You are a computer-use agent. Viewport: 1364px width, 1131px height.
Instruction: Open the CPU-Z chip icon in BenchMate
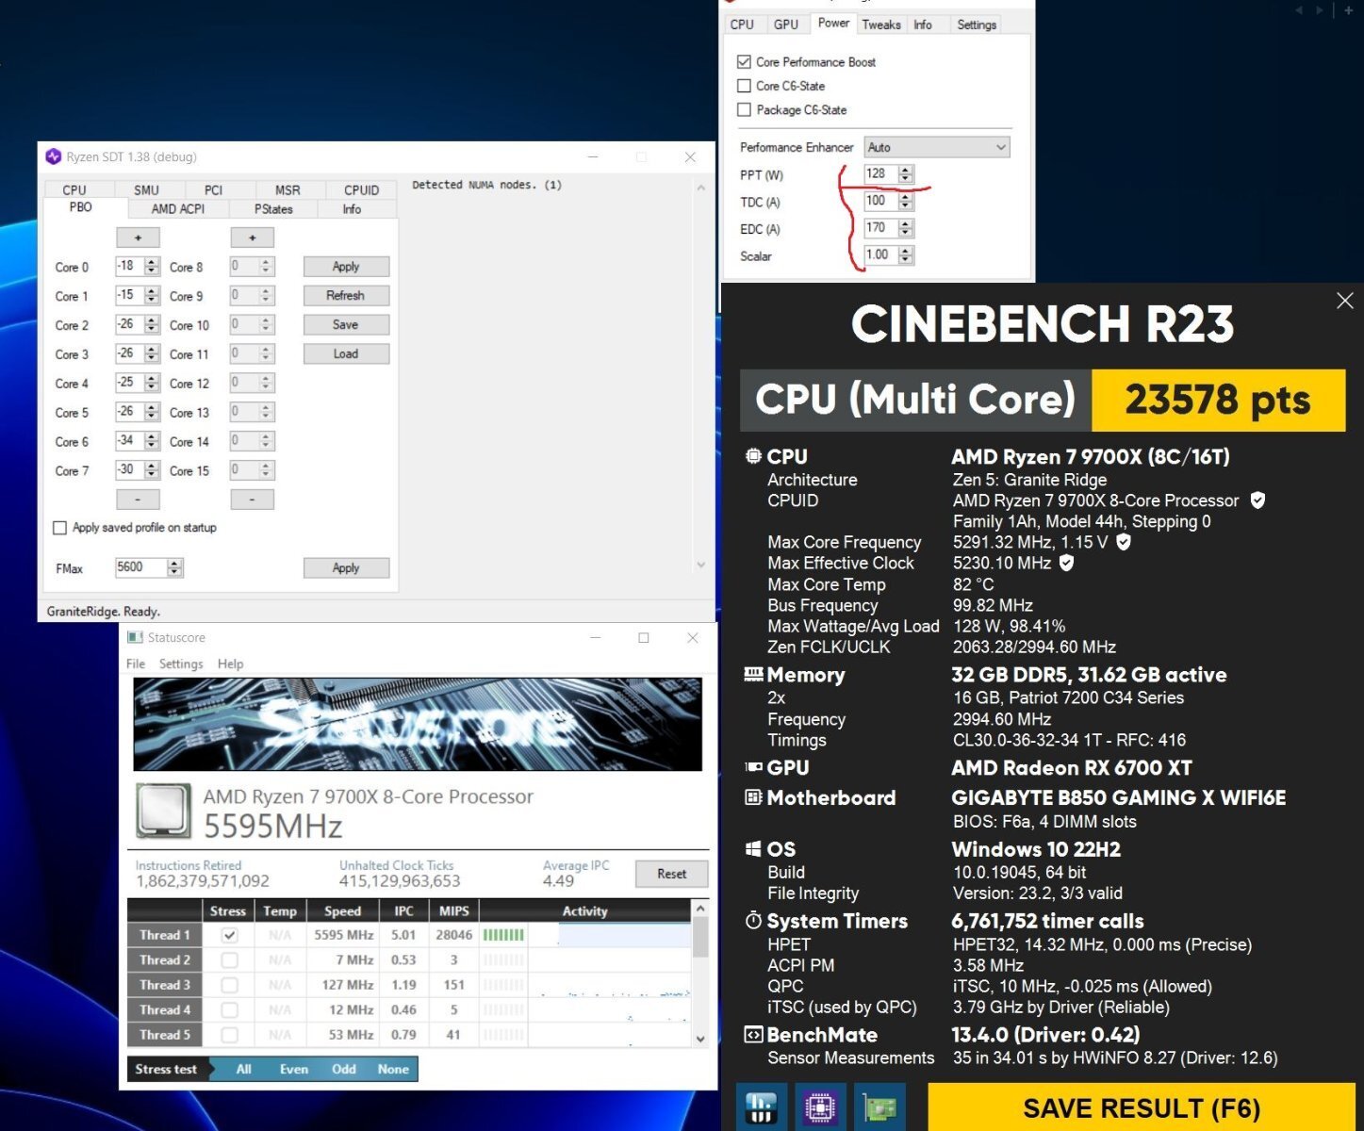coord(820,1106)
